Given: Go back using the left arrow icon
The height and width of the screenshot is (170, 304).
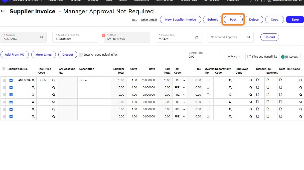Looking at the screenshot, I should point(3,11).
